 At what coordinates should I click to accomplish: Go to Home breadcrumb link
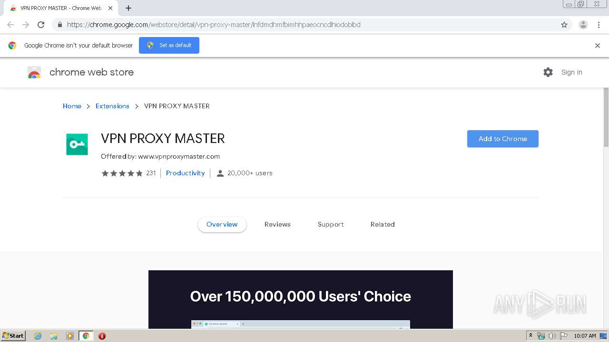(x=72, y=106)
